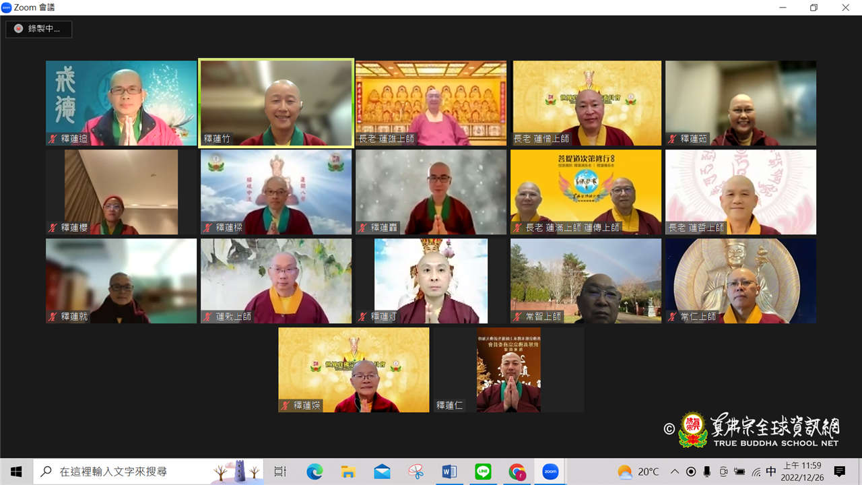Click the muted mic icon beside 常仁上師
Viewport: 862px width, 485px height.
tap(671, 317)
